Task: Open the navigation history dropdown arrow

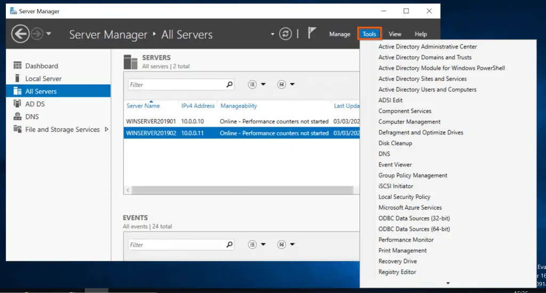Action: pos(49,34)
